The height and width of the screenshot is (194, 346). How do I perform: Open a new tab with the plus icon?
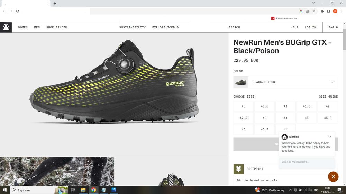pyautogui.click(x=55, y=3)
